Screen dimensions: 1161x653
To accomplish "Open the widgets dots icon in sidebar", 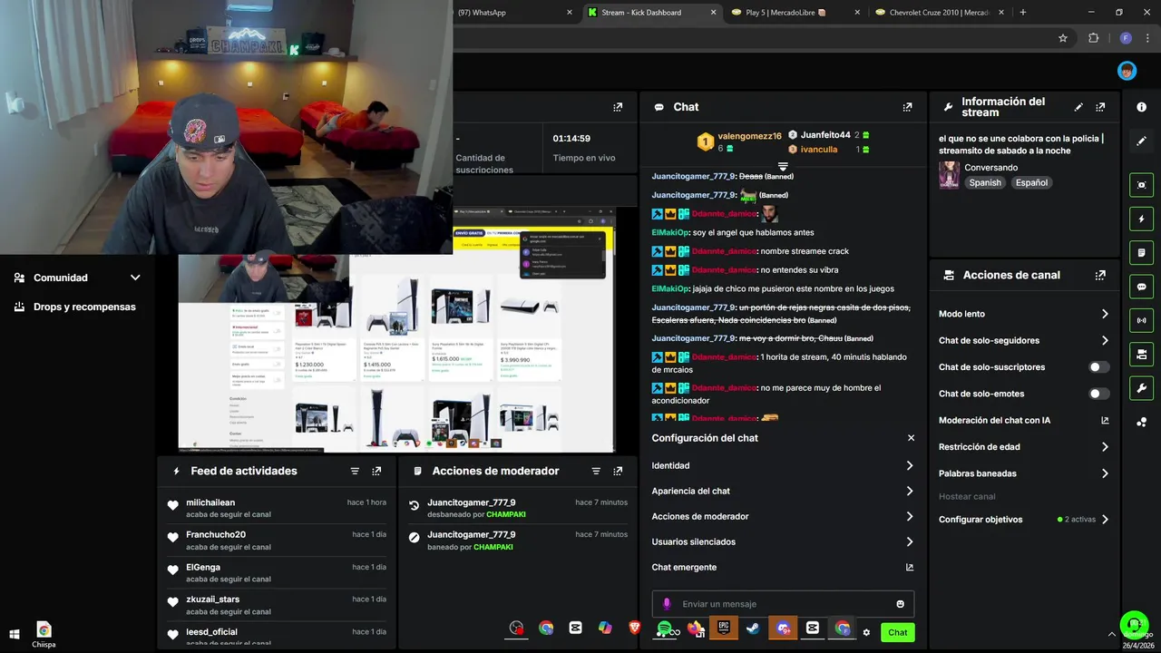I will [1141, 422].
